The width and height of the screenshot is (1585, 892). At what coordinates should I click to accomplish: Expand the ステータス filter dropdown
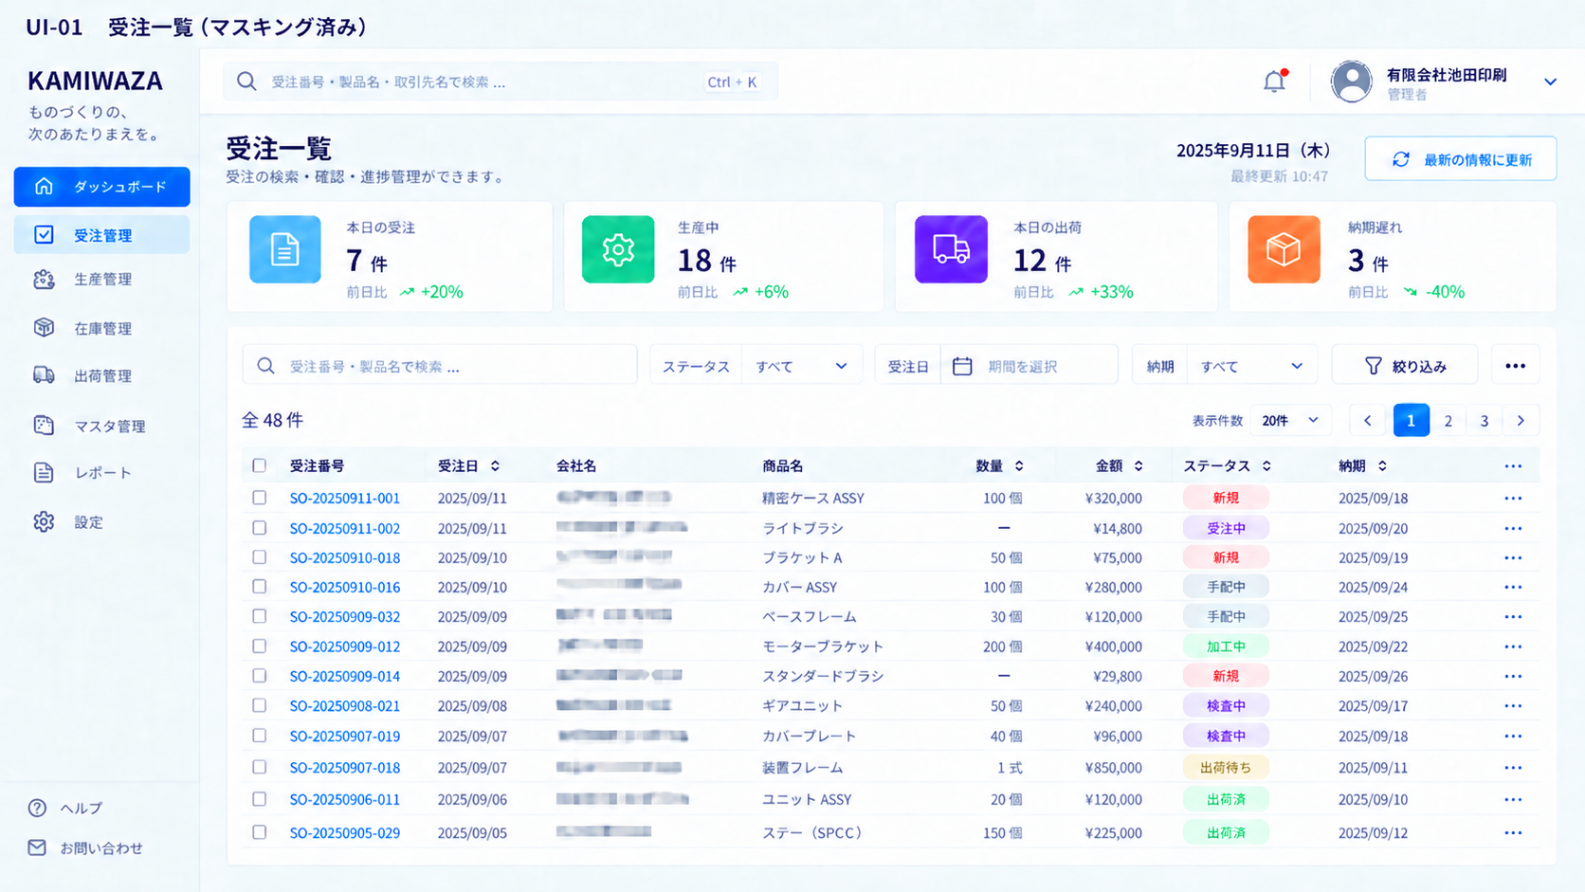point(802,366)
